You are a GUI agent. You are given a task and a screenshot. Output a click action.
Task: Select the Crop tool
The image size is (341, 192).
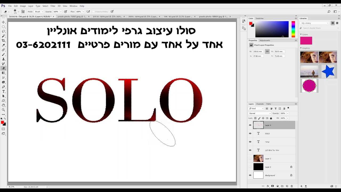[x=3, y=41]
